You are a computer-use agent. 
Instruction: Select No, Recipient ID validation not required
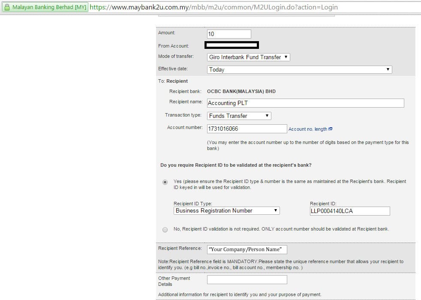point(165,230)
